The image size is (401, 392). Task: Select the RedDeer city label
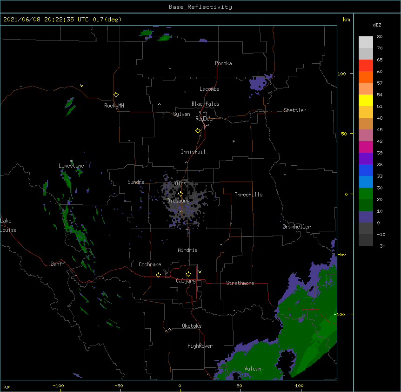[205, 119]
